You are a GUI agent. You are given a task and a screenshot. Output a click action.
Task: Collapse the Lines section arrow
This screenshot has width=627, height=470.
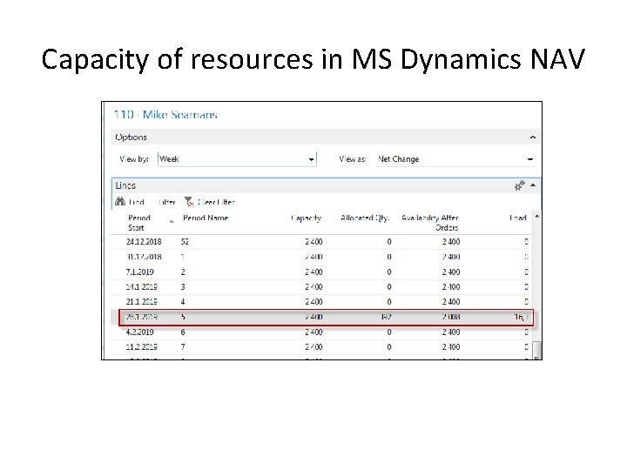click(x=533, y=185)
